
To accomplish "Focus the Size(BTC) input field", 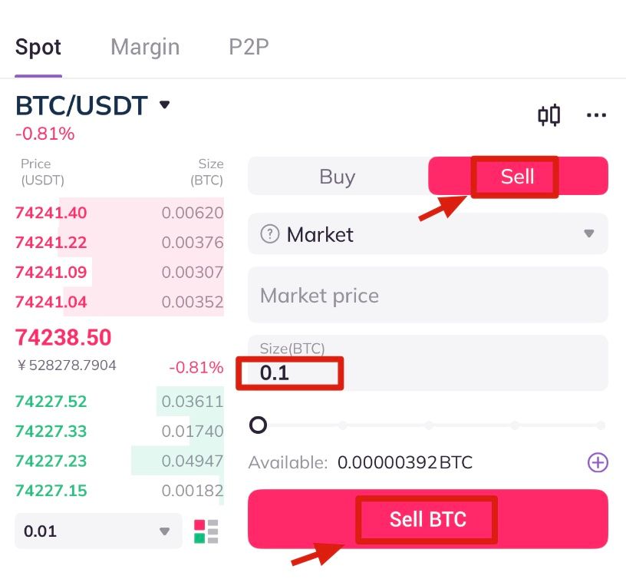I will coord(427,373).
